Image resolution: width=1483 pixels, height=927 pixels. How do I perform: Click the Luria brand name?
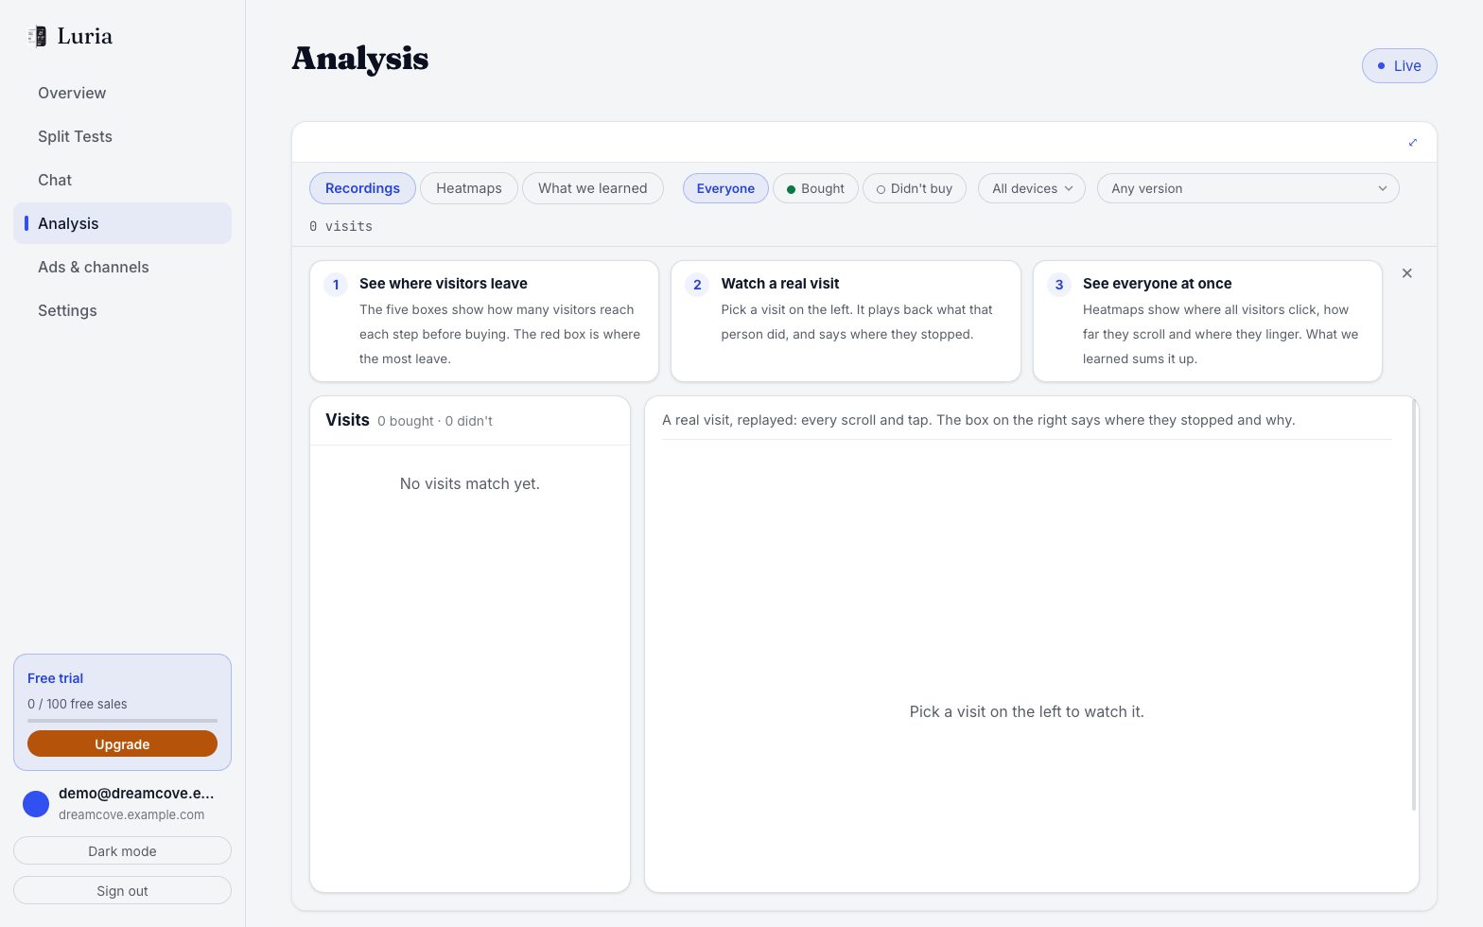point(85,36)
